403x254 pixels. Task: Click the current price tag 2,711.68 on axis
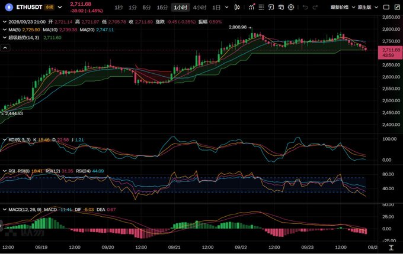390,52
